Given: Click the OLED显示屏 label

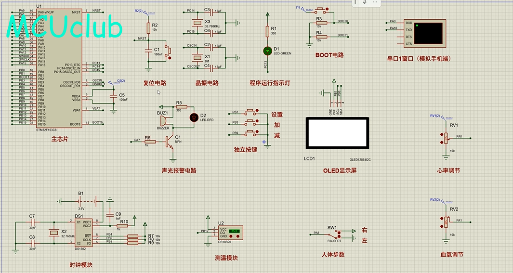Looking at the screenshot, I should [x=340, y=170].
